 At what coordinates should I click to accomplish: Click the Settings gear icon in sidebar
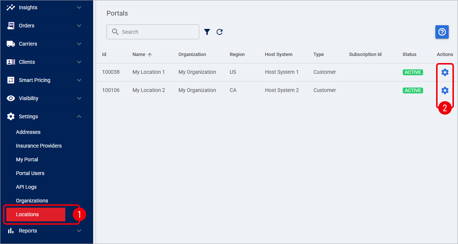click(x=11, y=116)
